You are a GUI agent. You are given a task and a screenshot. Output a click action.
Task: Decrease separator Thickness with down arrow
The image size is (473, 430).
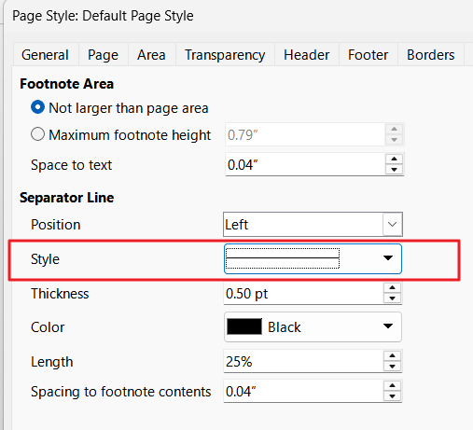click(392, 298)
